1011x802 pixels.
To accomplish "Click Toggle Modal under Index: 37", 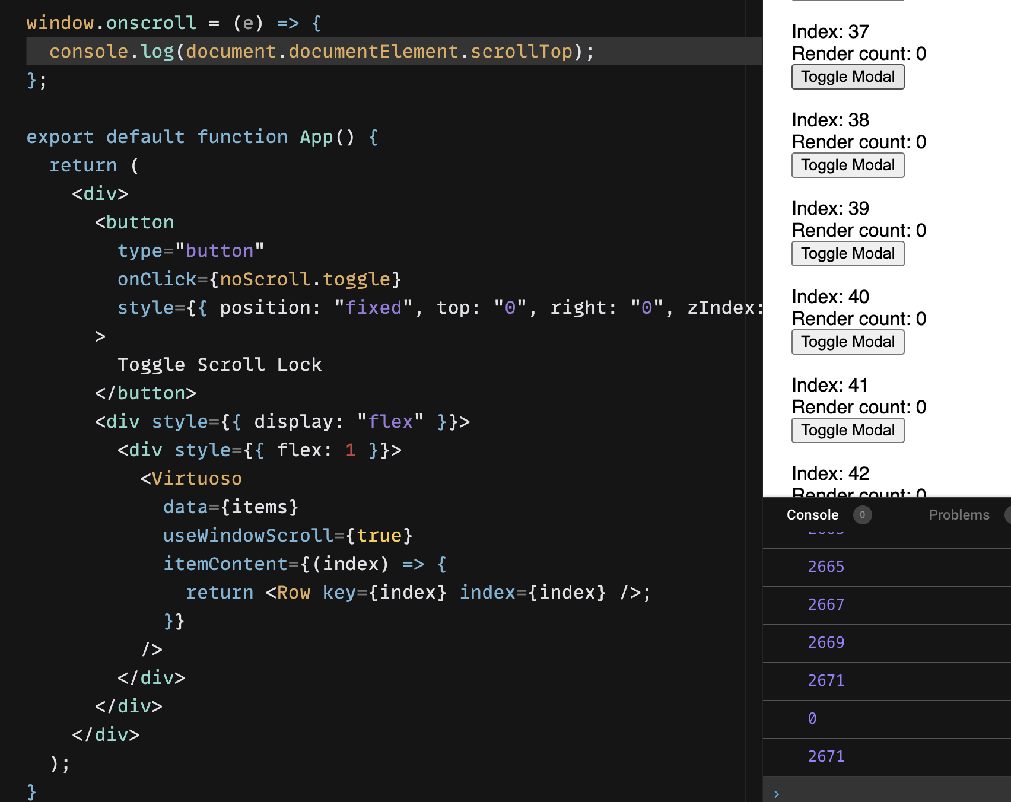I will [x=847, y=77].
